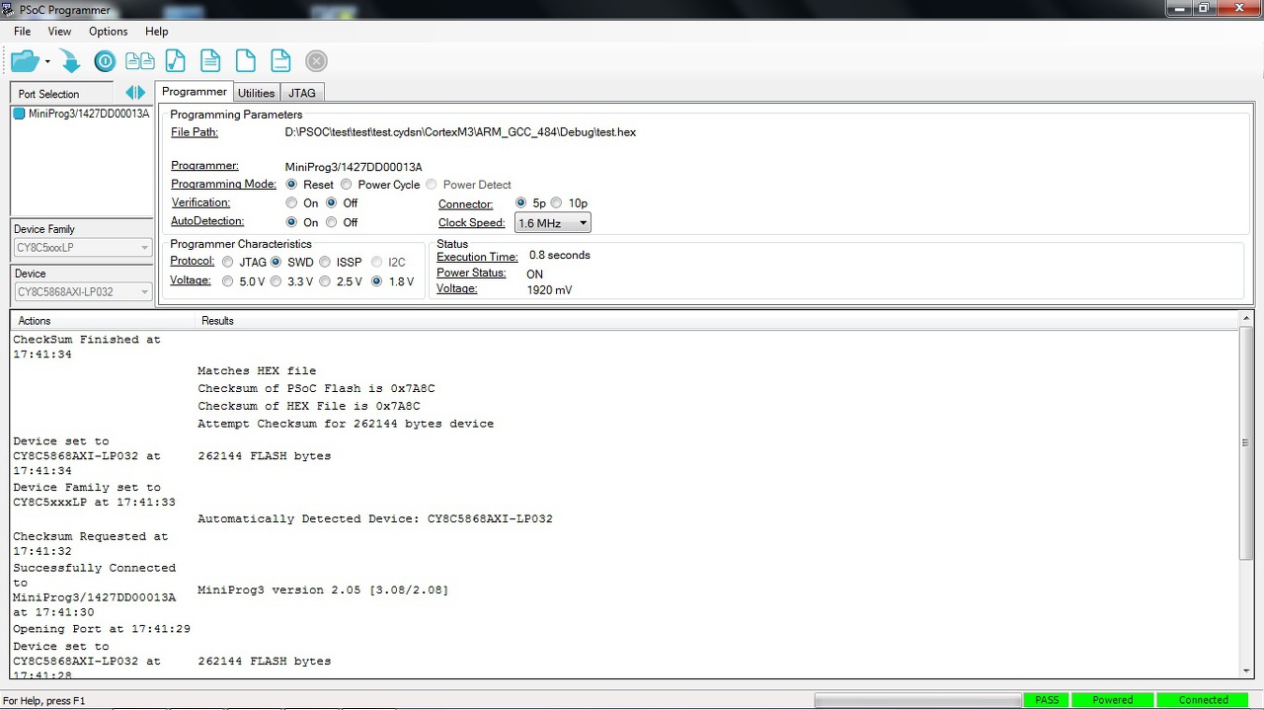The image size is (1264, 710).
Task: Click the PSoC Programmer title bar app icon
Action: [8, 9]
